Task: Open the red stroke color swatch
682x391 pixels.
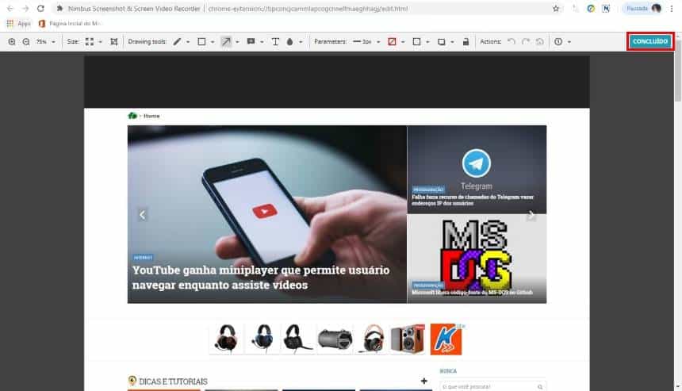Action: point(392,42)
